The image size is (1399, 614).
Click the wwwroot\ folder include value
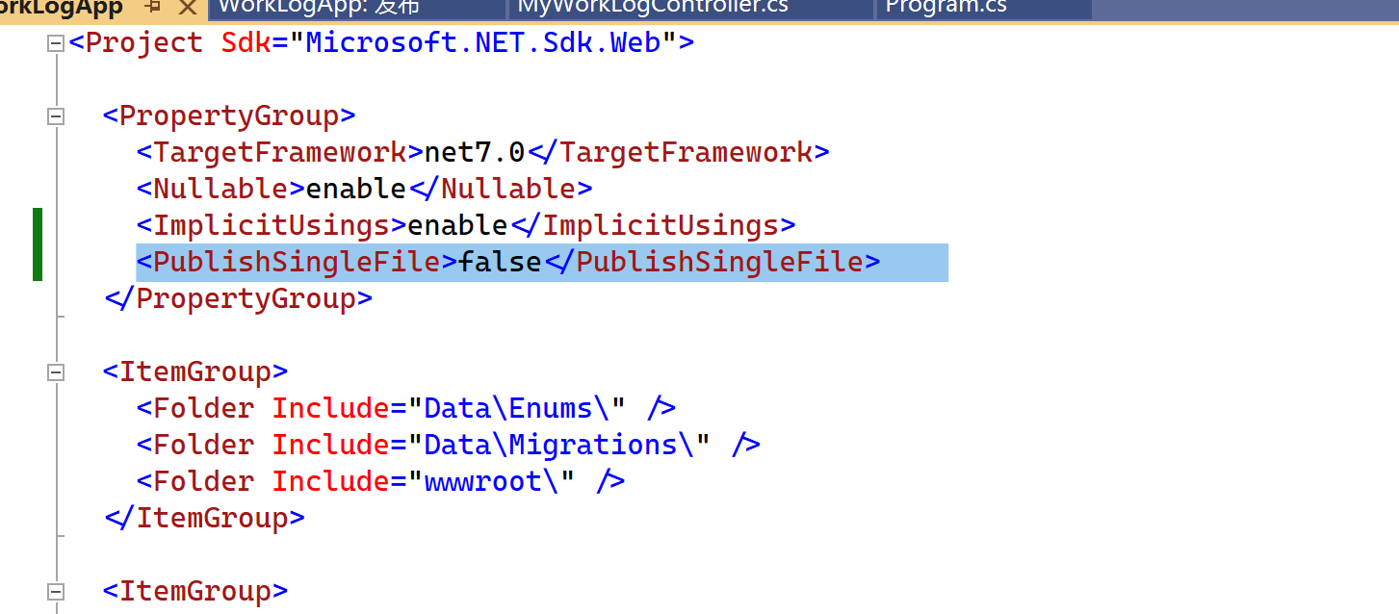[491, 481]
